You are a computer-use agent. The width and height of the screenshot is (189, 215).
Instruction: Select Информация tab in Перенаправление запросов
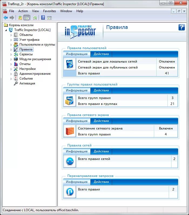pos(77,182)
